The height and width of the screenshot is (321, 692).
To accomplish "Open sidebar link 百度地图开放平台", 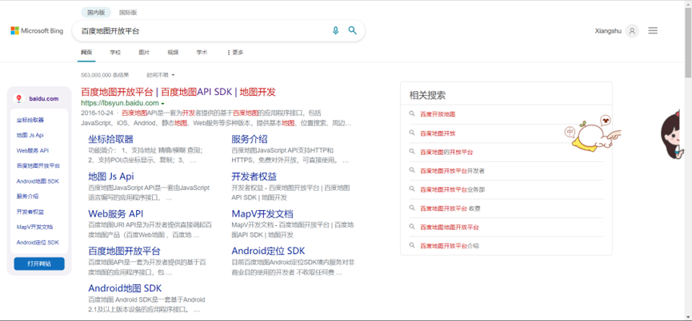I will tap(38, 165).
